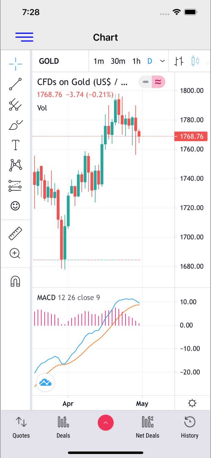Open chart settings via the gear icon

click(x=192, y=403)
